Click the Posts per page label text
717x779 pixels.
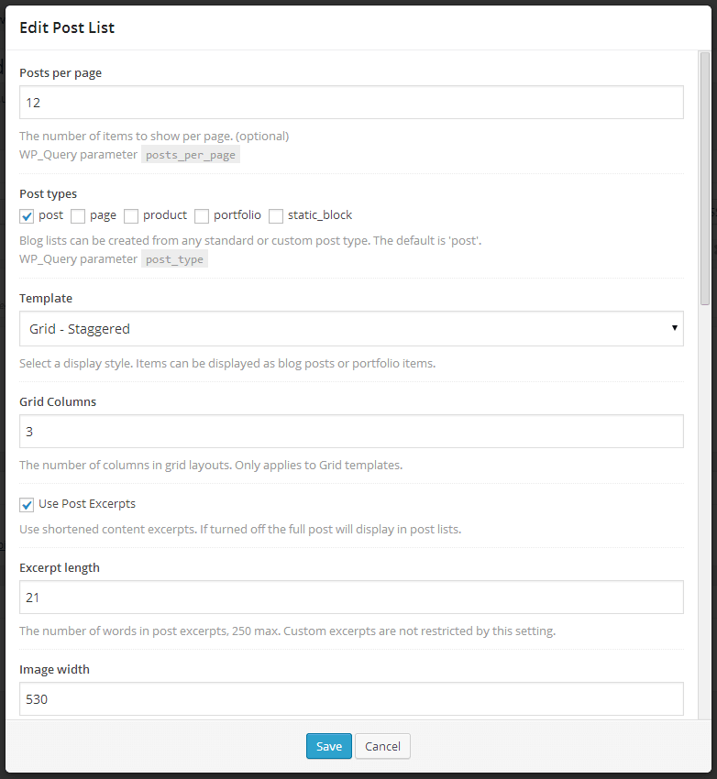pyautogui.click(x=61, y=73)
